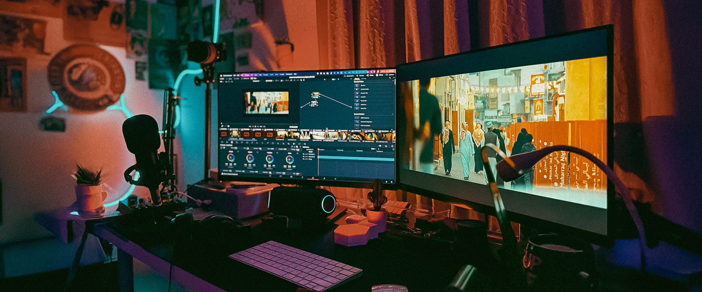This screenshot has width=702, height=292.
Task: Click the Gain color wheel
Action: (x=270, y=159)
